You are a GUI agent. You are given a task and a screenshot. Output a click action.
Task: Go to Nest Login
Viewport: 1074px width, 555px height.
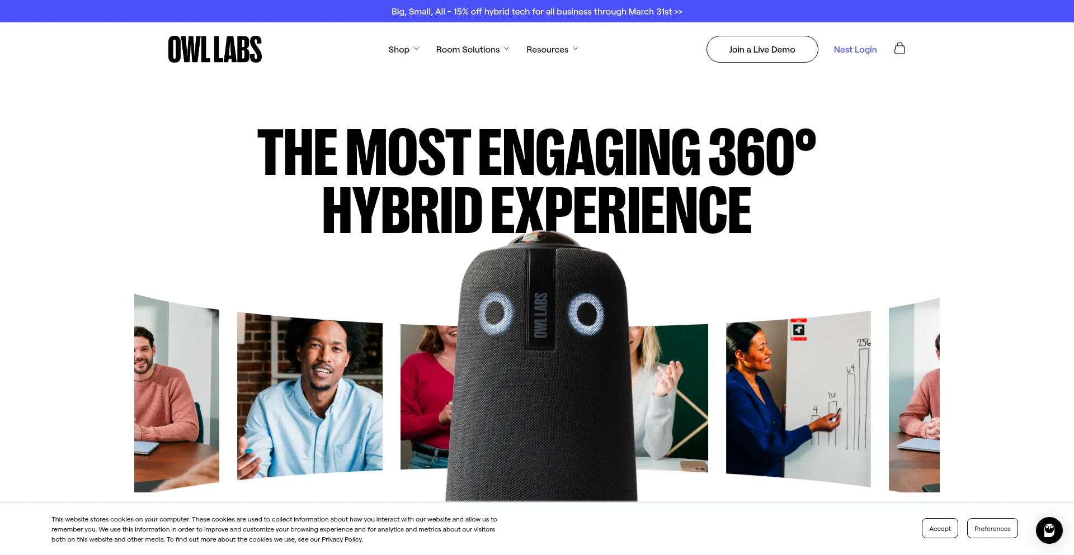(x=855, y=49)
